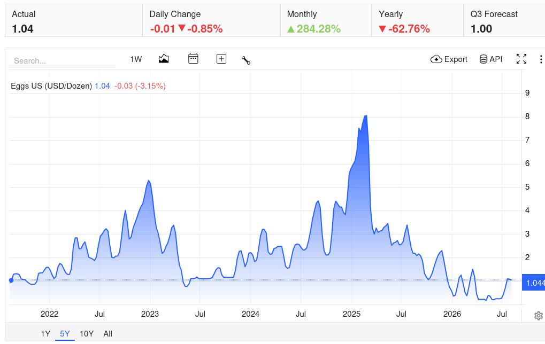Click the 2025 x-axis label

(x=351, y=314)
